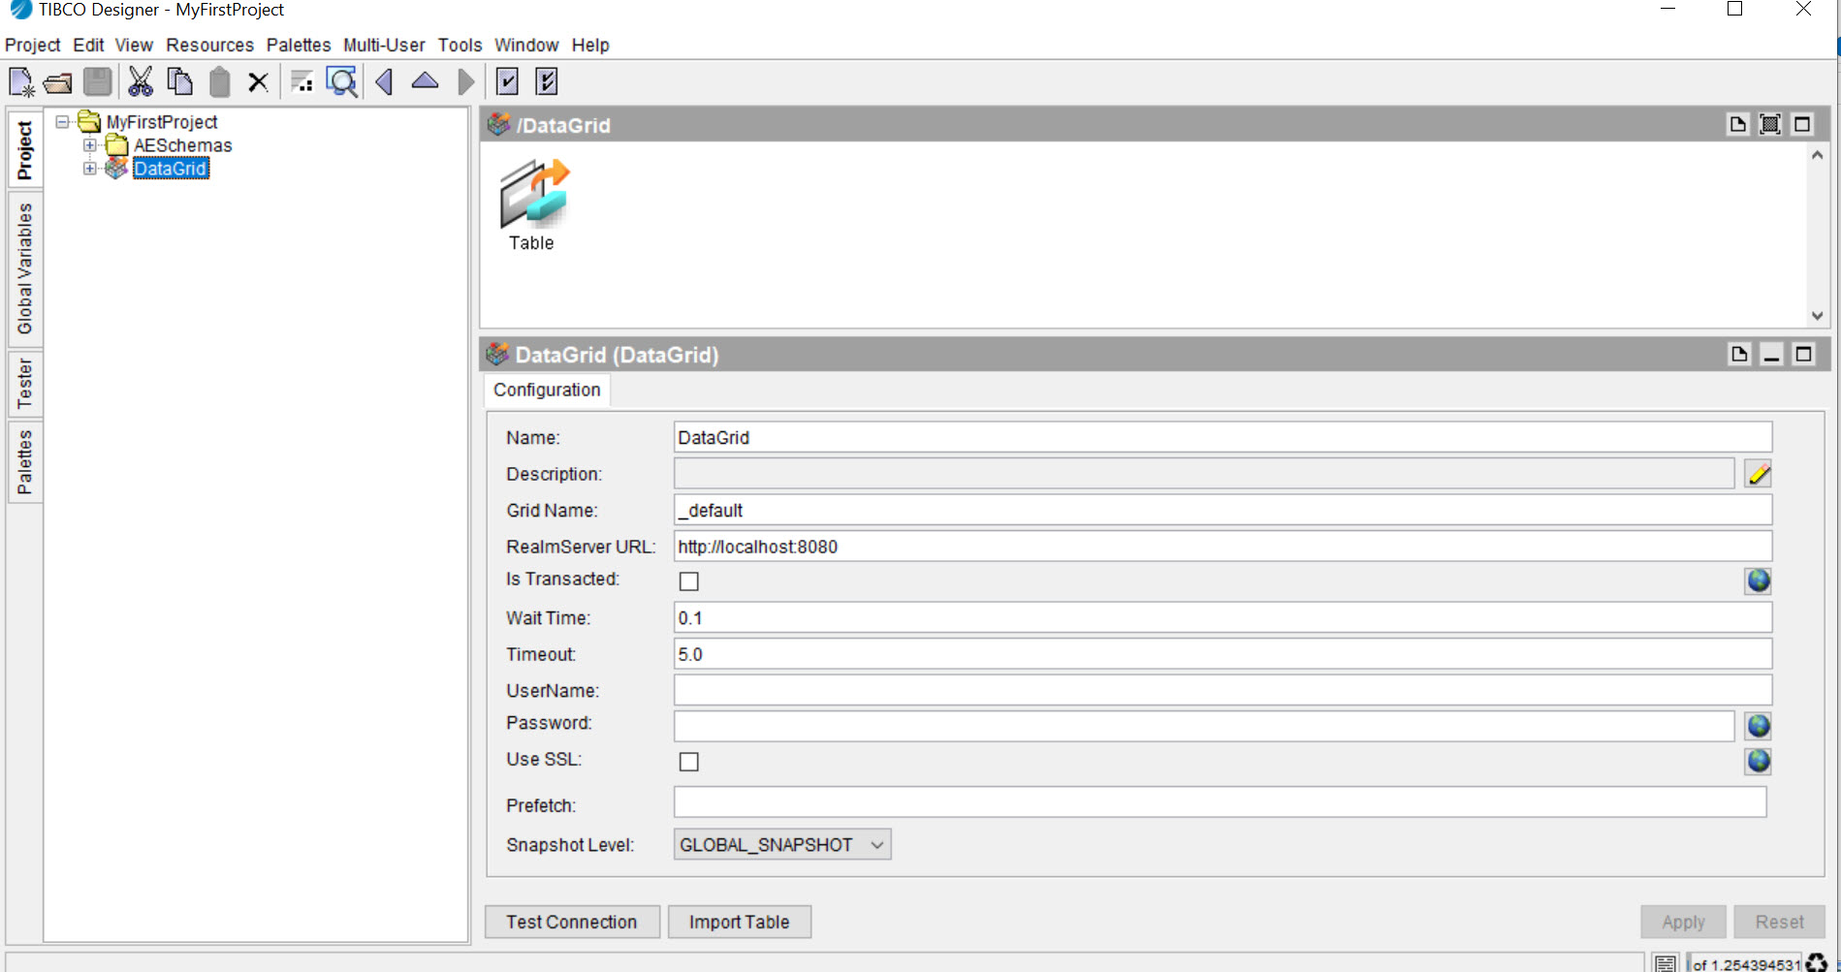This screenshot has width=1841, height=972.
Task: Select the Project side tab
Action: 25,150
